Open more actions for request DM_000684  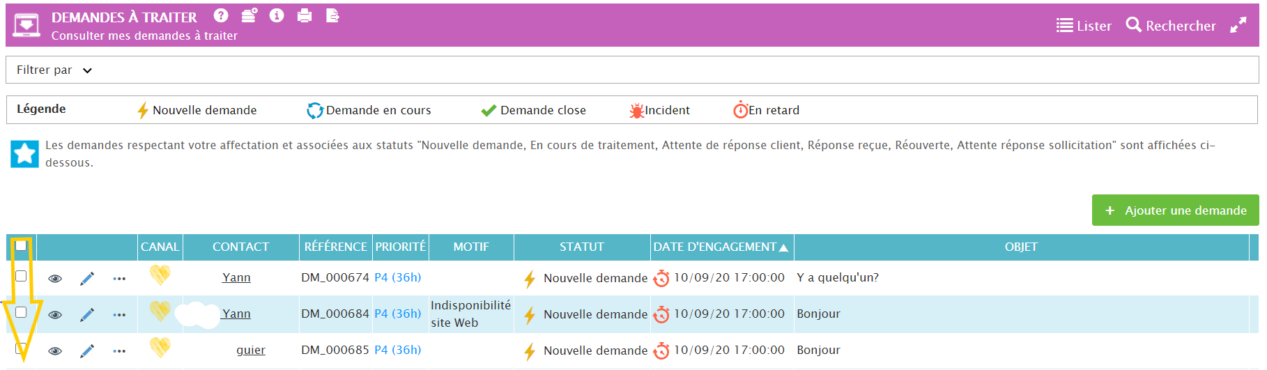pyautogui.click(x=119, y=315)
